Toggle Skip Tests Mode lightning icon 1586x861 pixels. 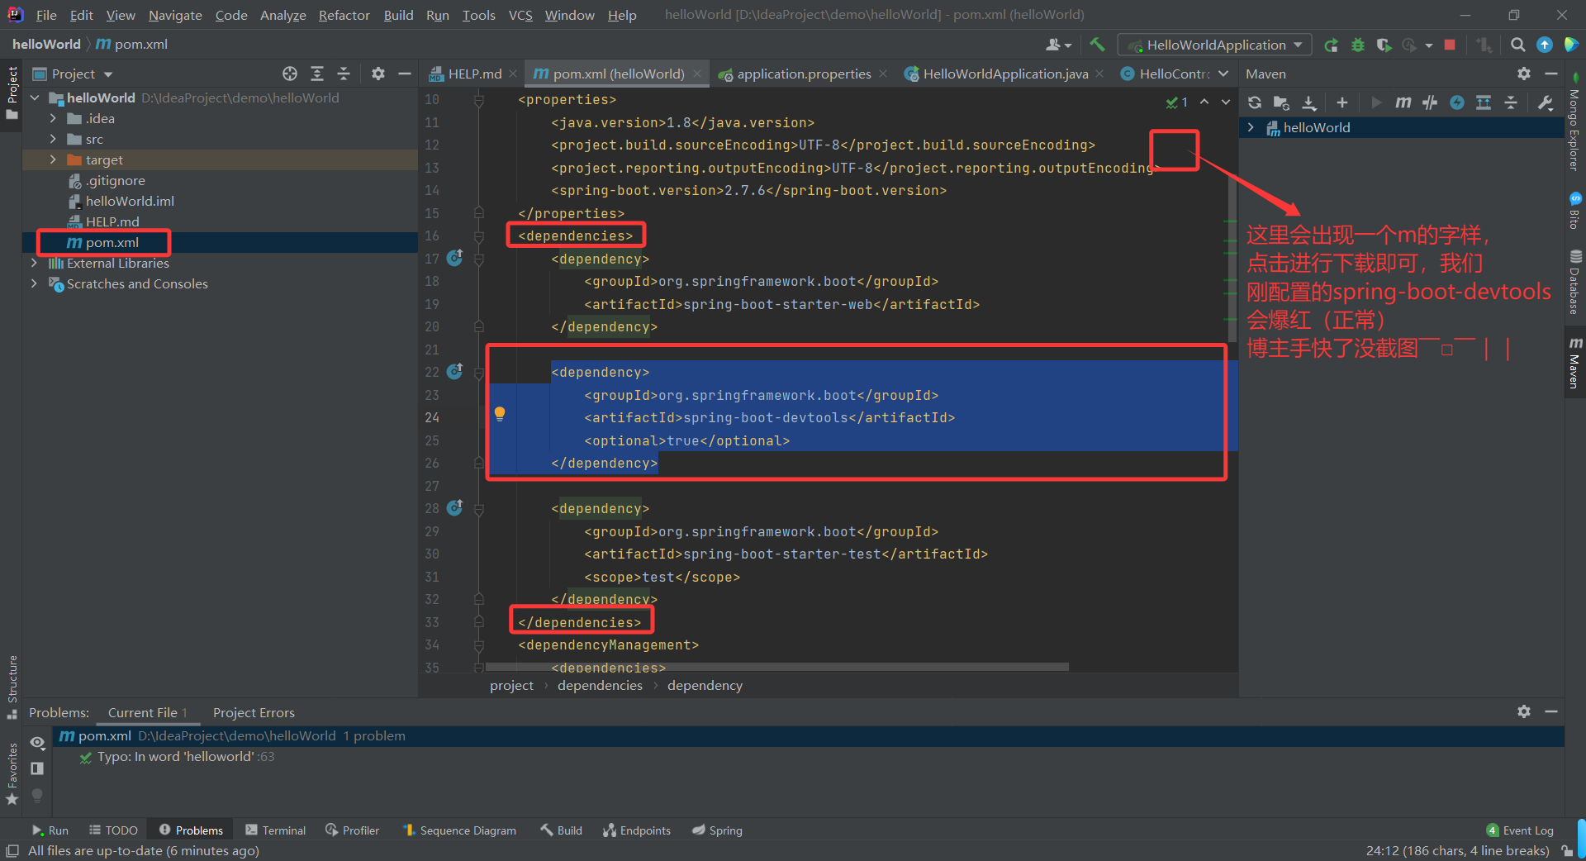point(1457,102)
